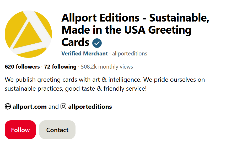
Task: Click the Verified Merchant label
Action: (84, 54)
